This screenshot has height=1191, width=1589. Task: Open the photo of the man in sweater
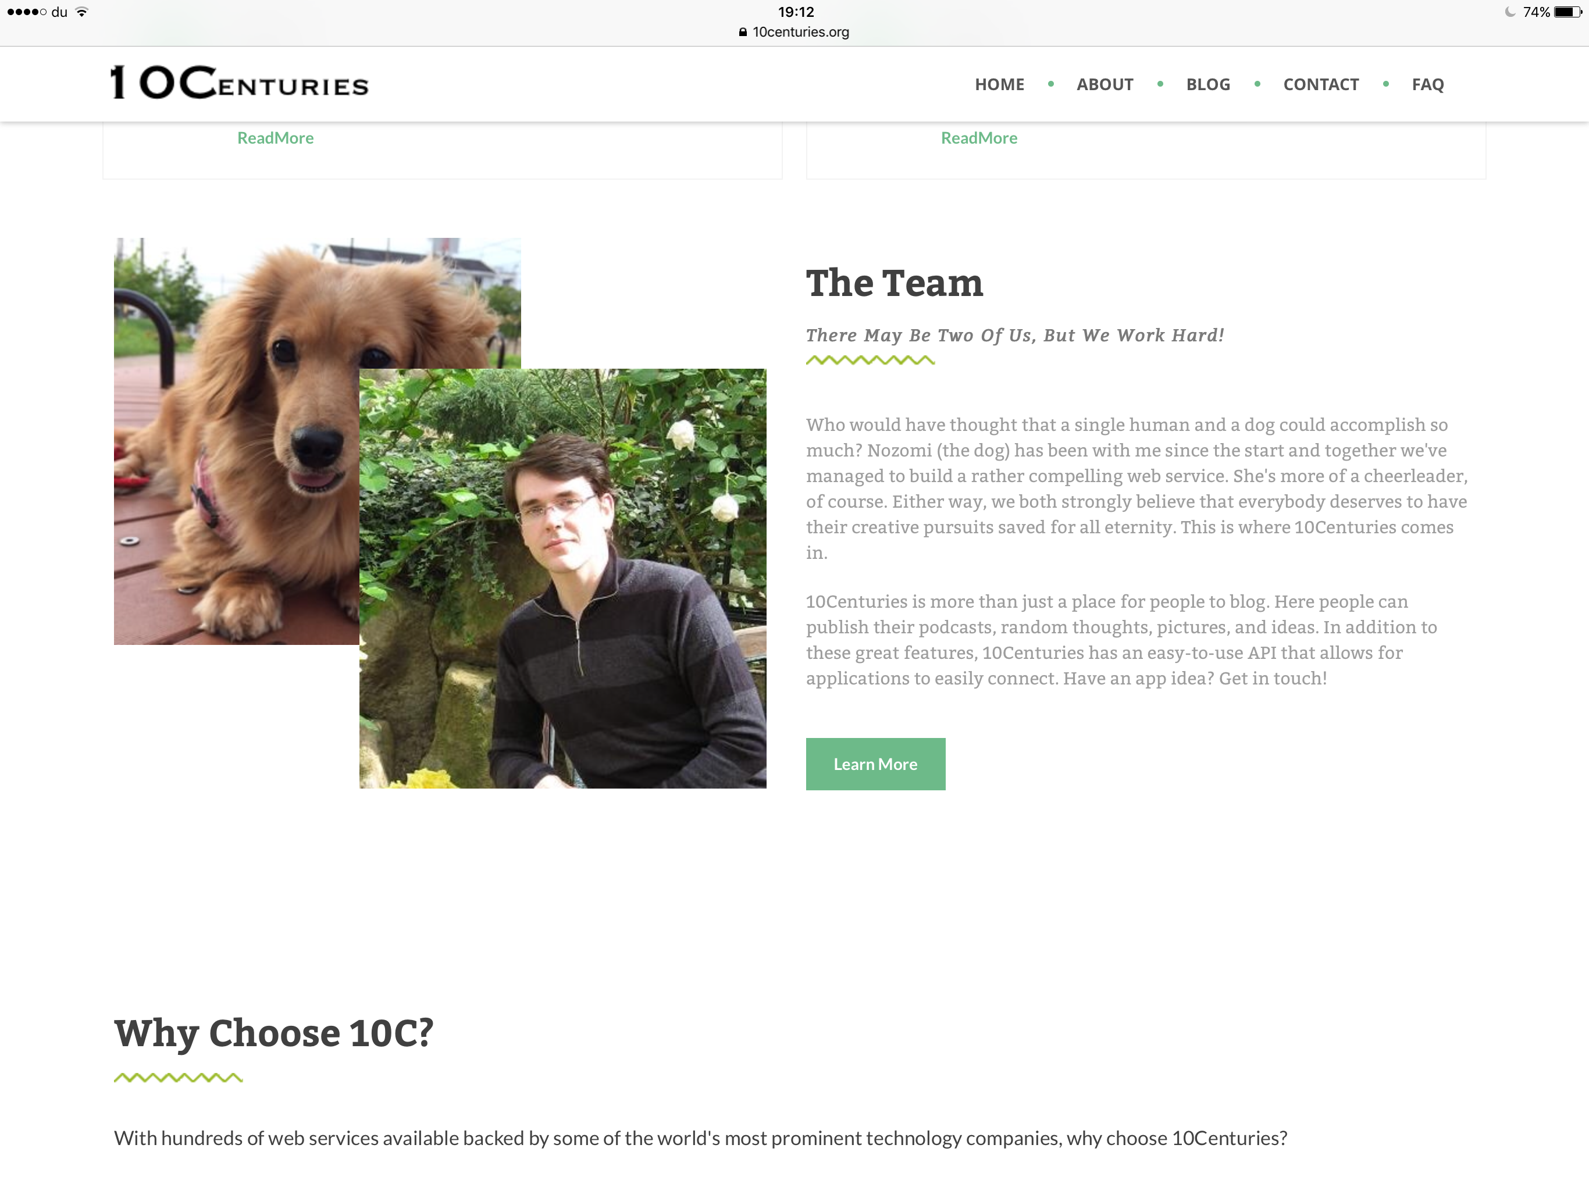(562, 578)
